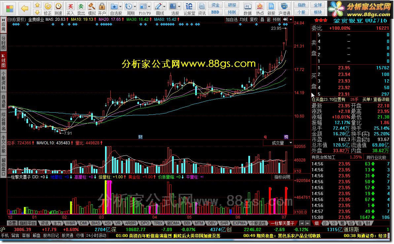
Task: Click the 股市日记 stock diary button
Action: (x=51, y=236)
